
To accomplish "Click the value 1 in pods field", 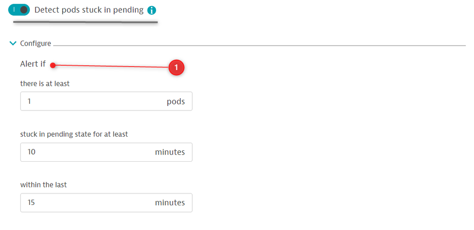I will coord(29,101).
